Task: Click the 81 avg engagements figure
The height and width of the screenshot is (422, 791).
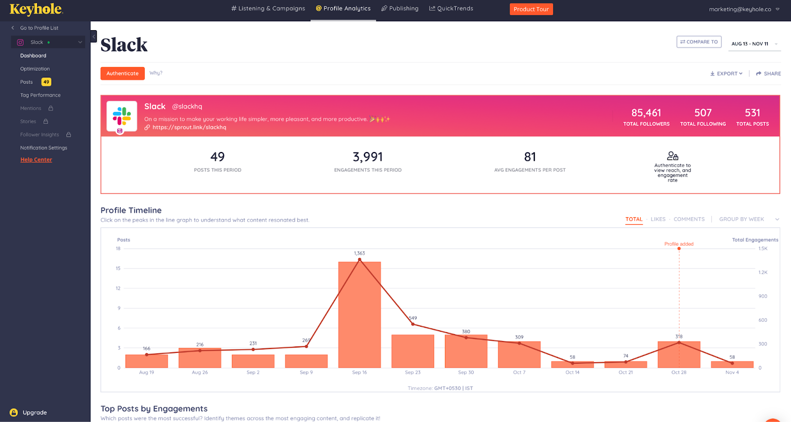Action: pos(530,157)
